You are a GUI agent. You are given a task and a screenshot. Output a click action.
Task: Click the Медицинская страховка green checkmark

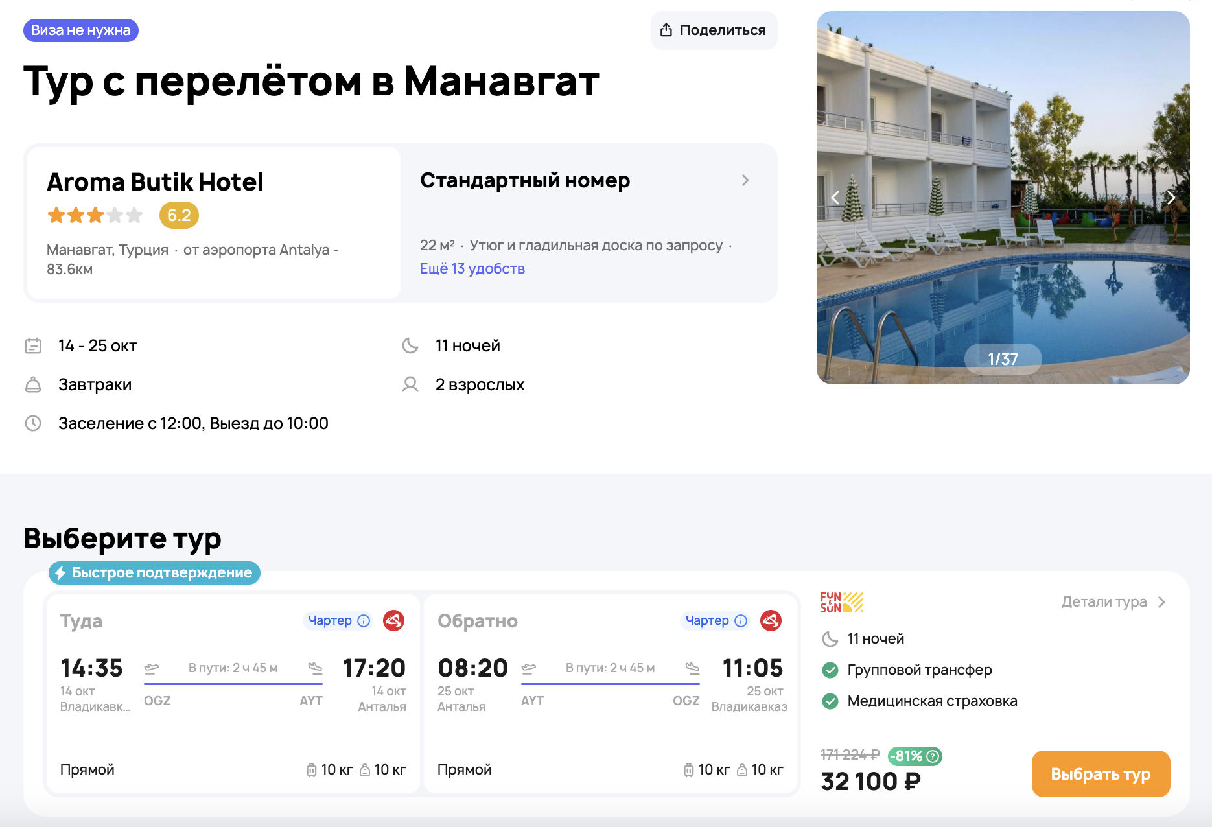tap(830, 701)
